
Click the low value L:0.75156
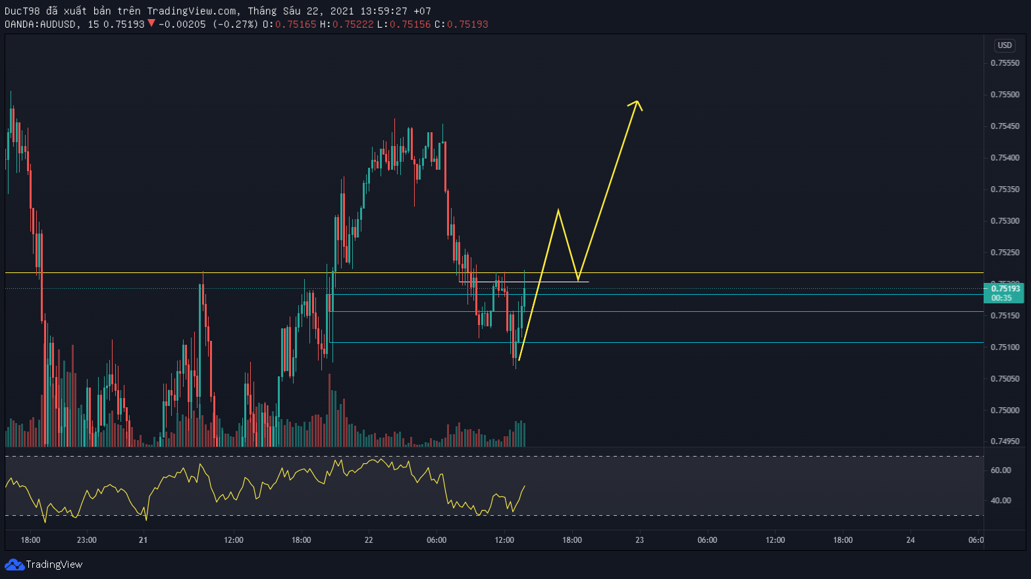pos(404,24)
